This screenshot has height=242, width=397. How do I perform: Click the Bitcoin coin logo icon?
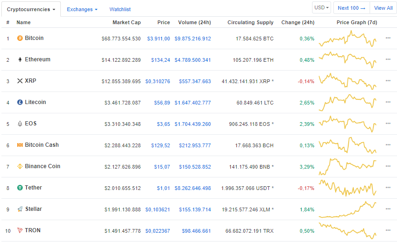[x=20, y=38]
